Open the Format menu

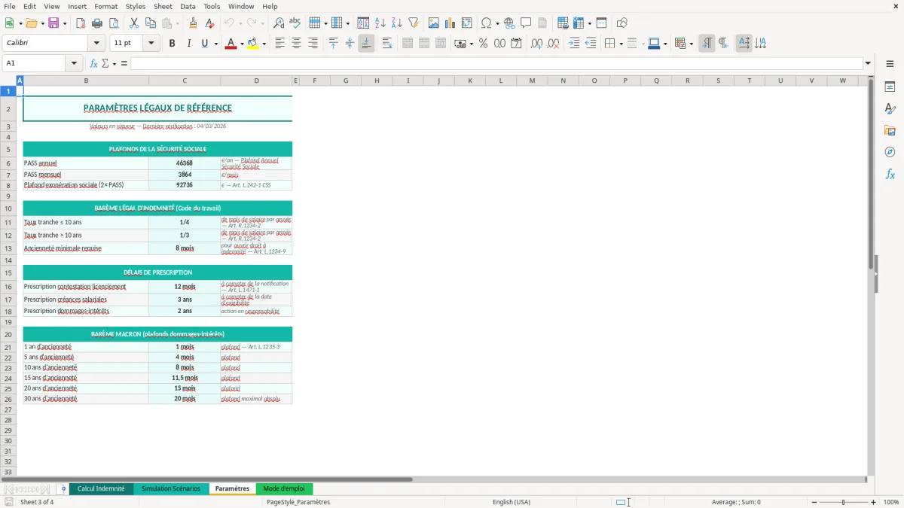(105, 6)
